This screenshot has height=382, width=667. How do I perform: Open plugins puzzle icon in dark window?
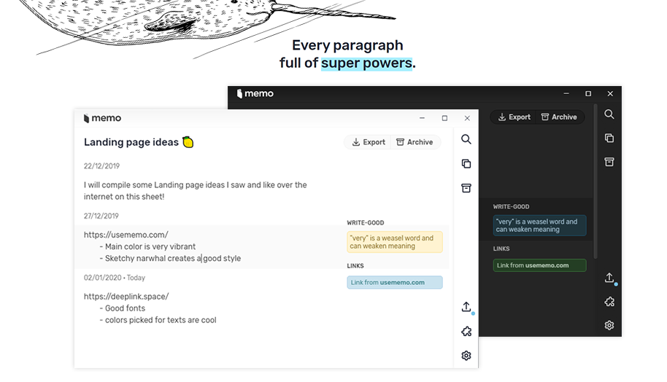pos(609,302)
